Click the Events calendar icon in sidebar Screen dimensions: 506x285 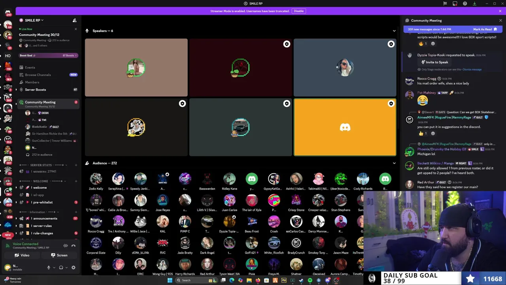[x=21, y=67]
